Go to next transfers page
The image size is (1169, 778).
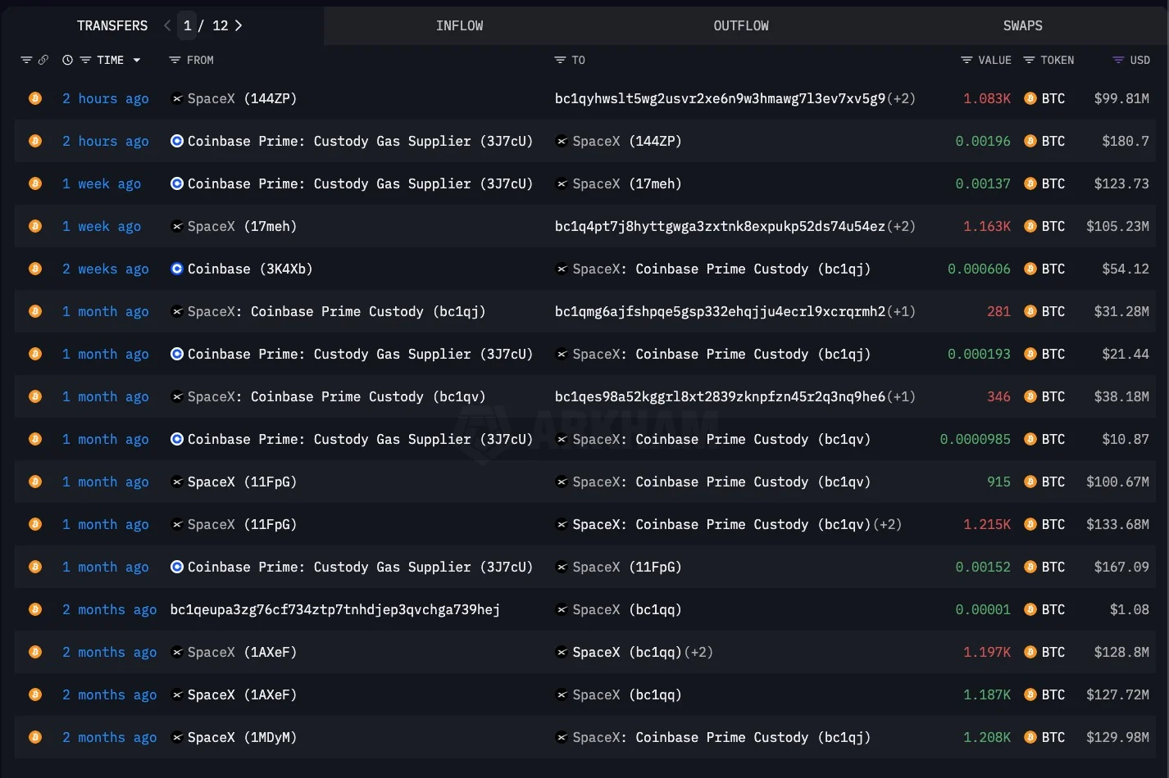[239, 25]
